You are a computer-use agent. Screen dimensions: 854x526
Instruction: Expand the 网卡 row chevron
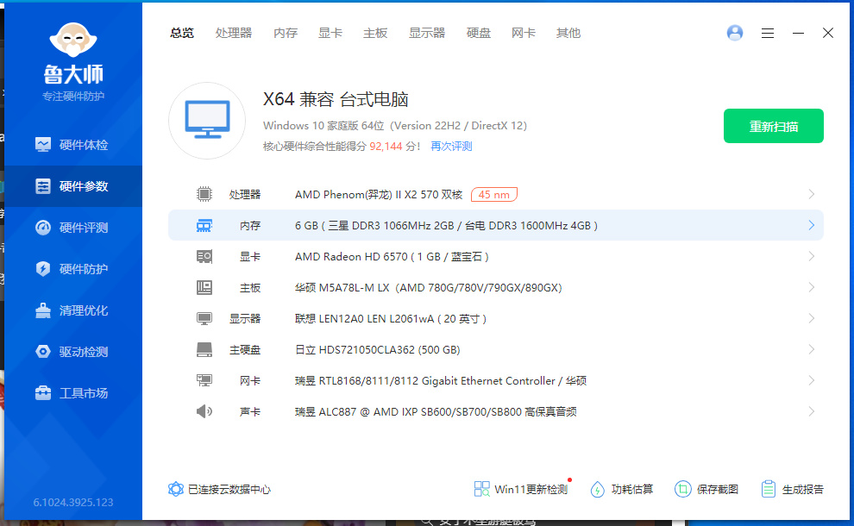pos(812,380)
